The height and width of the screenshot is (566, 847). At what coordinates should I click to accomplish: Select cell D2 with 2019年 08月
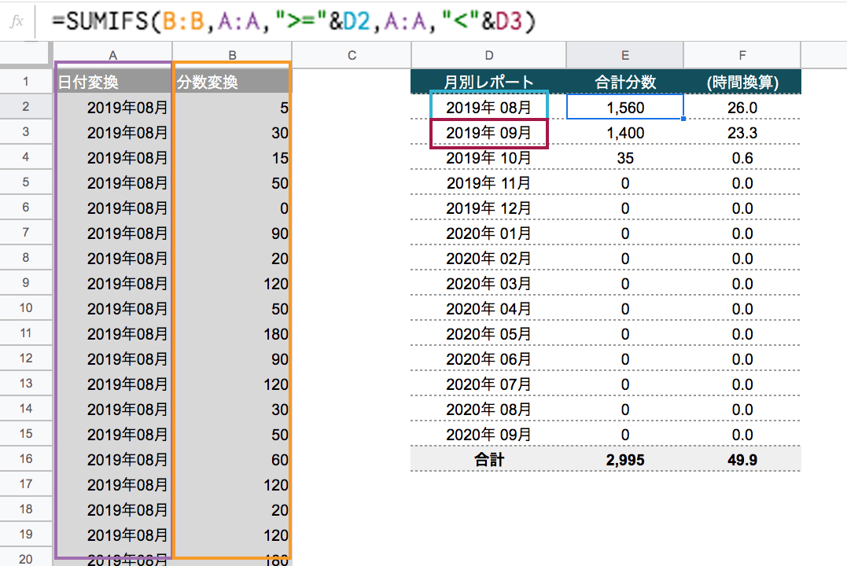pyautogui.click(x=489, y=107)
